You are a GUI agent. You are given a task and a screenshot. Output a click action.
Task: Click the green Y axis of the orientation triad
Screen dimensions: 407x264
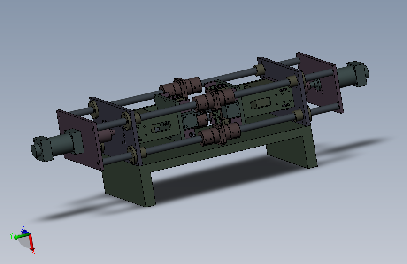pyautogui.click(x=22, y=236)
